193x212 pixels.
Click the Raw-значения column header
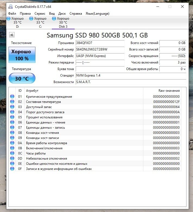tap(162, 91)
